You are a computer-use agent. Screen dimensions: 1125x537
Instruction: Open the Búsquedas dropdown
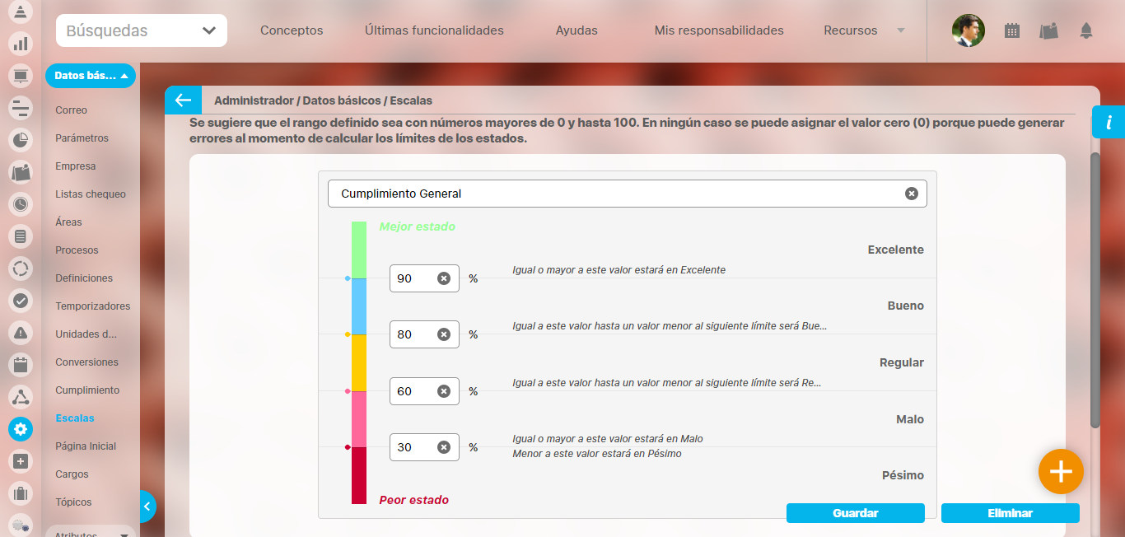142,31
